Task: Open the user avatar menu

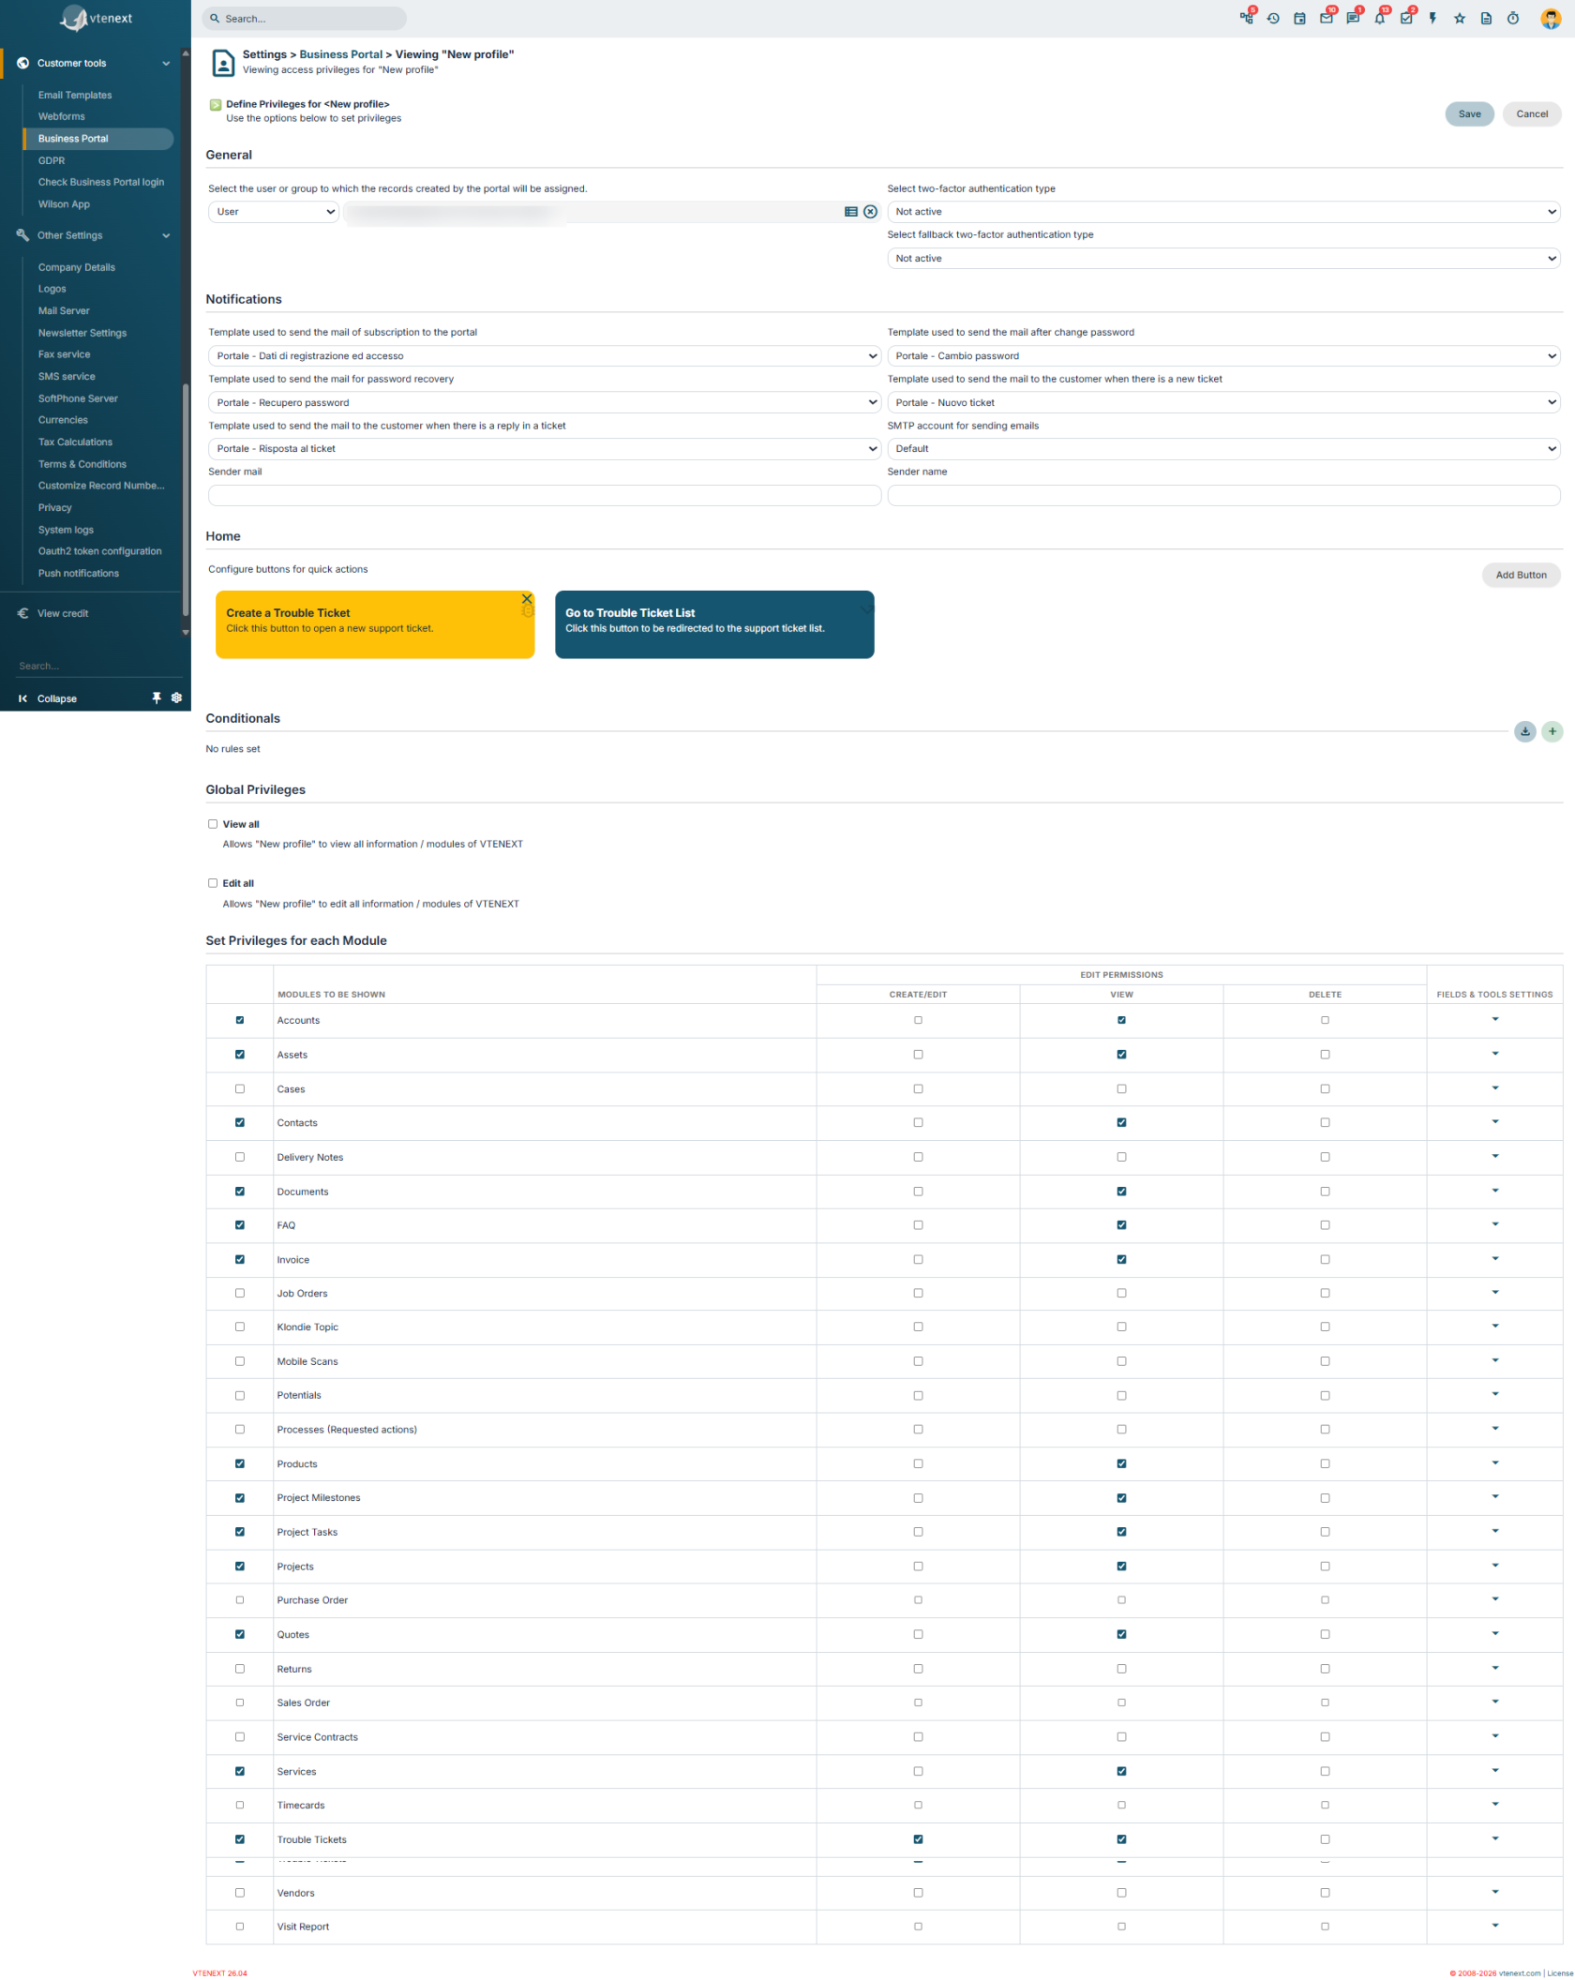Action: coord(1551,19)
